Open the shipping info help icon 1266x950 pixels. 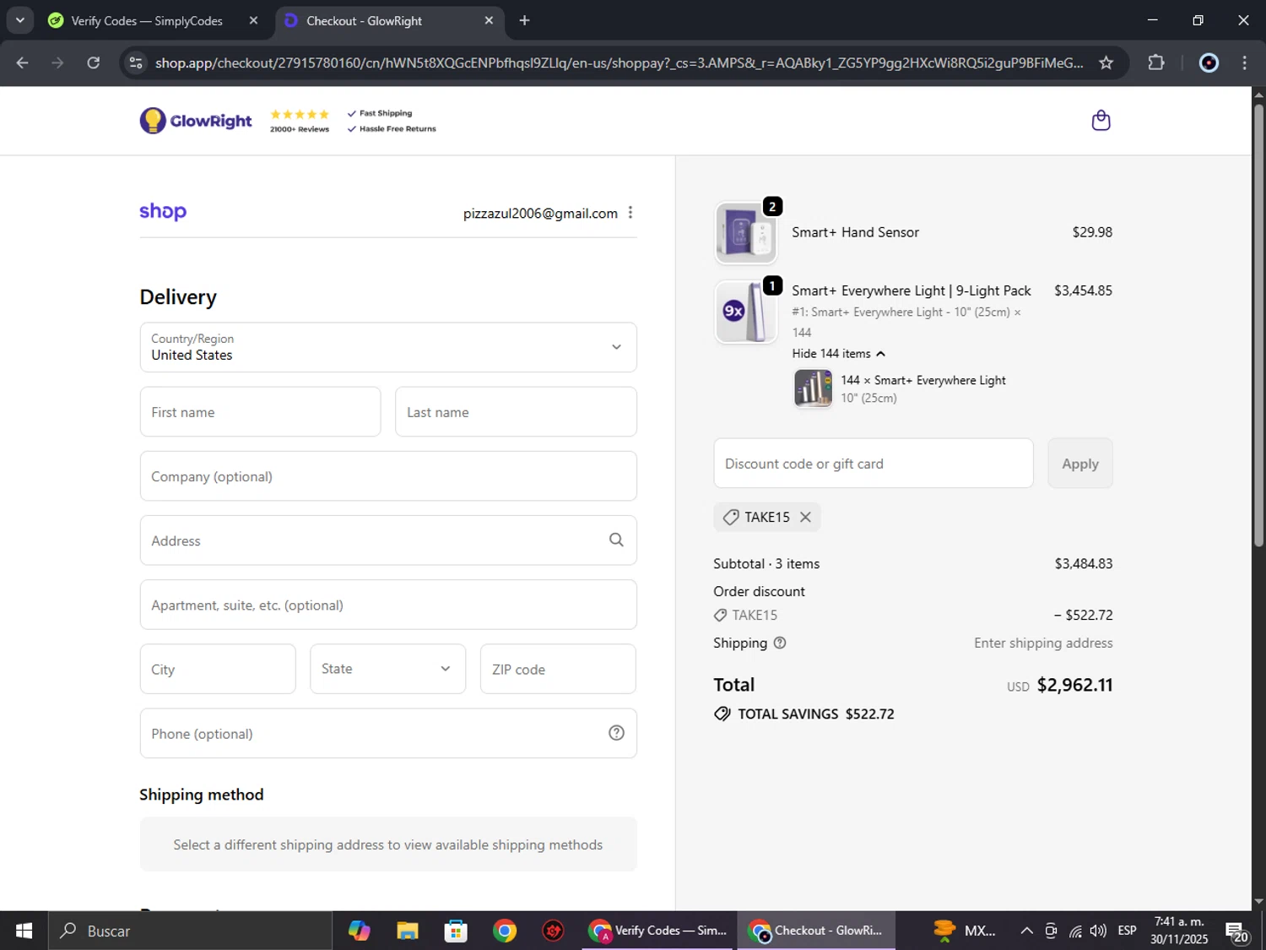(780, 643)
